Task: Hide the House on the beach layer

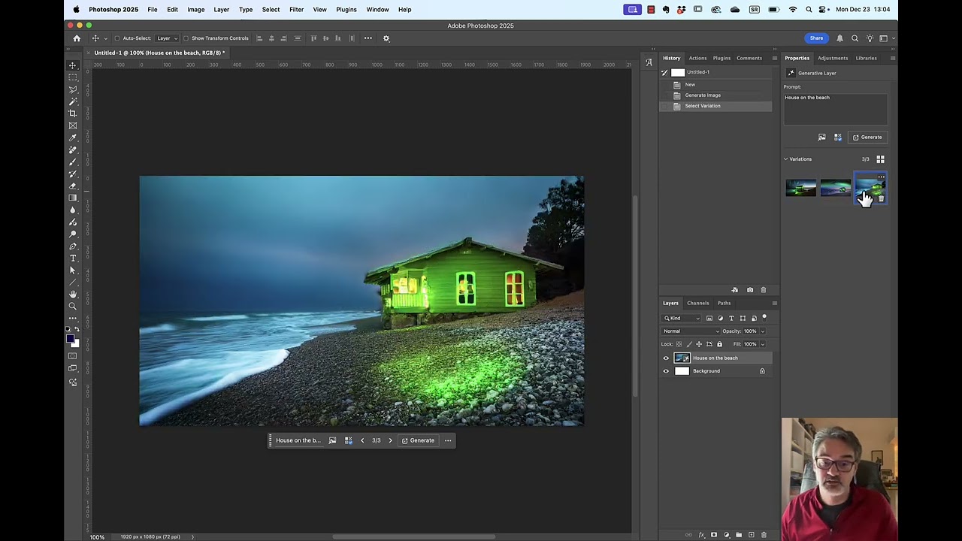Action: pyautogui.click(x=666, y=358)
